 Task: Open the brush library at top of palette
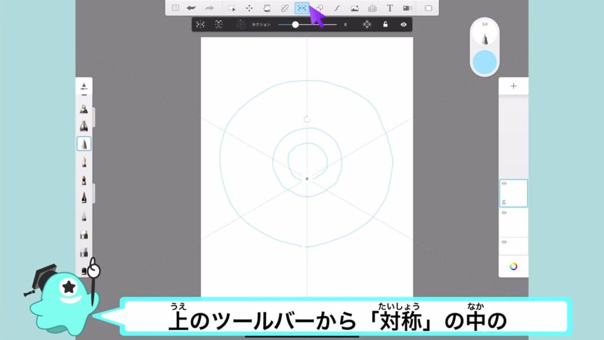(84, 86)
